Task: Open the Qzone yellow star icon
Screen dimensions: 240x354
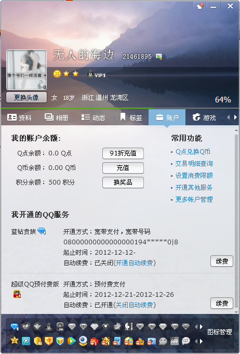Action: 15,340
